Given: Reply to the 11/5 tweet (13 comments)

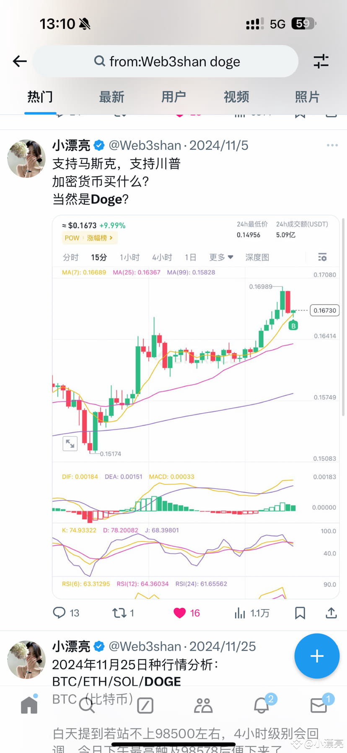Looking at the screenshot, I should (66, 613).
